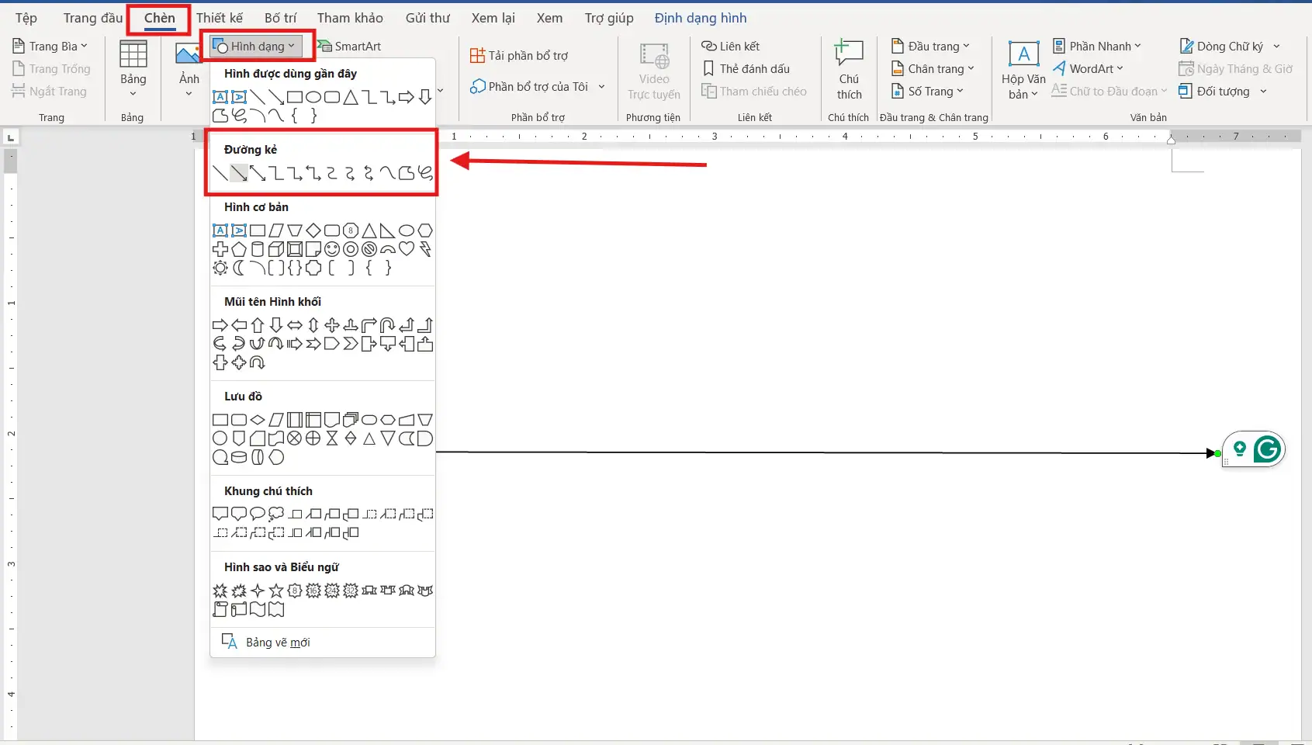The height and width of the screenshot is (745, 1312).
Task: Select the crescent moon shape
Action: (239, 268)
